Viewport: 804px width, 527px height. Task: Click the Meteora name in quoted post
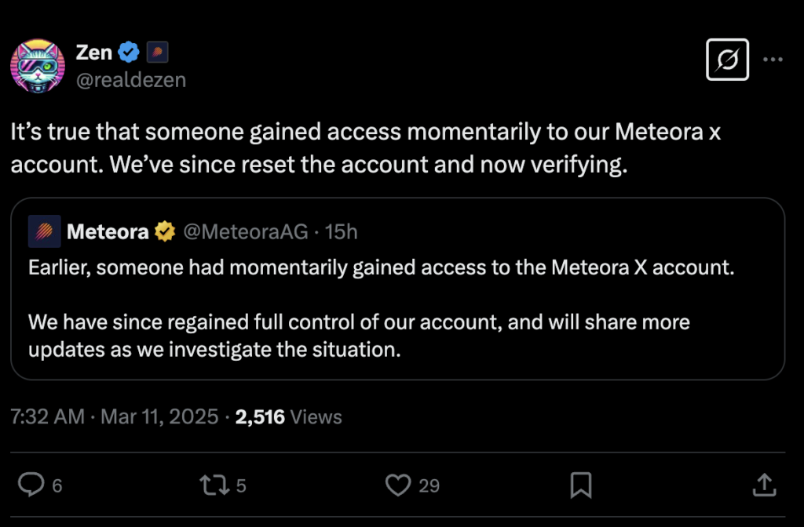(x=108, y=232)
